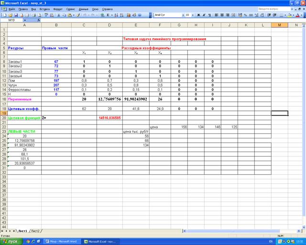Save the workbook with the floppy icon
306x245 pixels.
pos(16,15)
